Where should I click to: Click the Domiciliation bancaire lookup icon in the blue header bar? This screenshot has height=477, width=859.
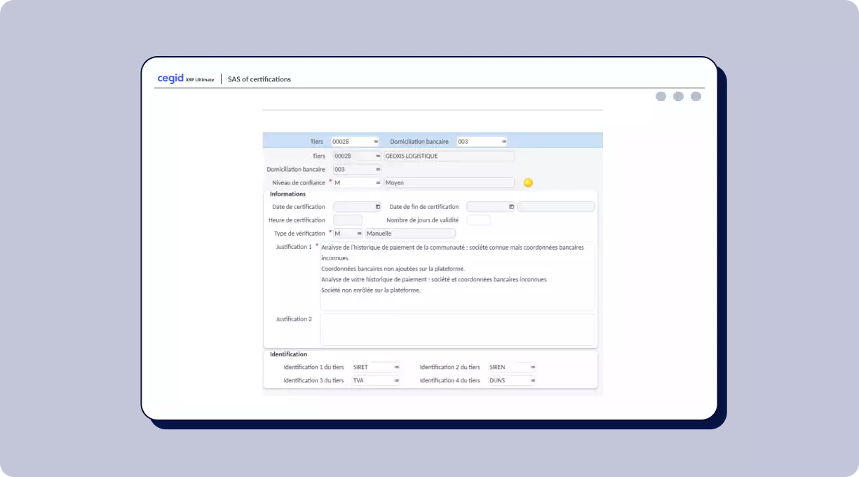coord(503,142)
